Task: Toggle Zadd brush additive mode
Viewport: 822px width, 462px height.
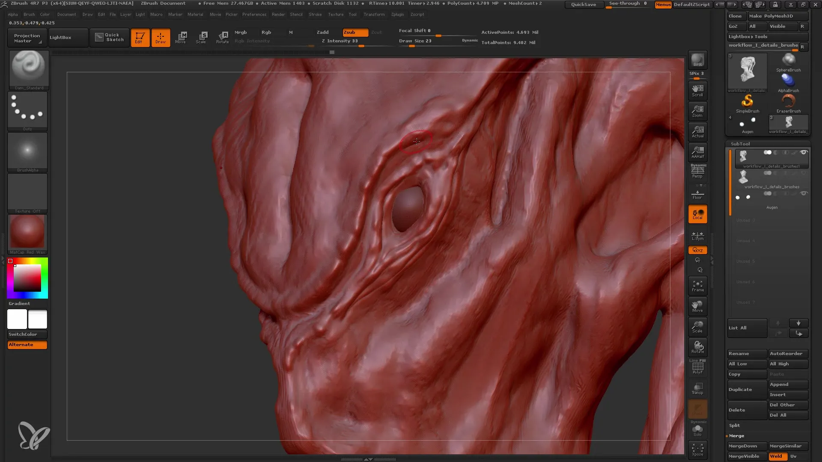Action: [x=323, y=32]
